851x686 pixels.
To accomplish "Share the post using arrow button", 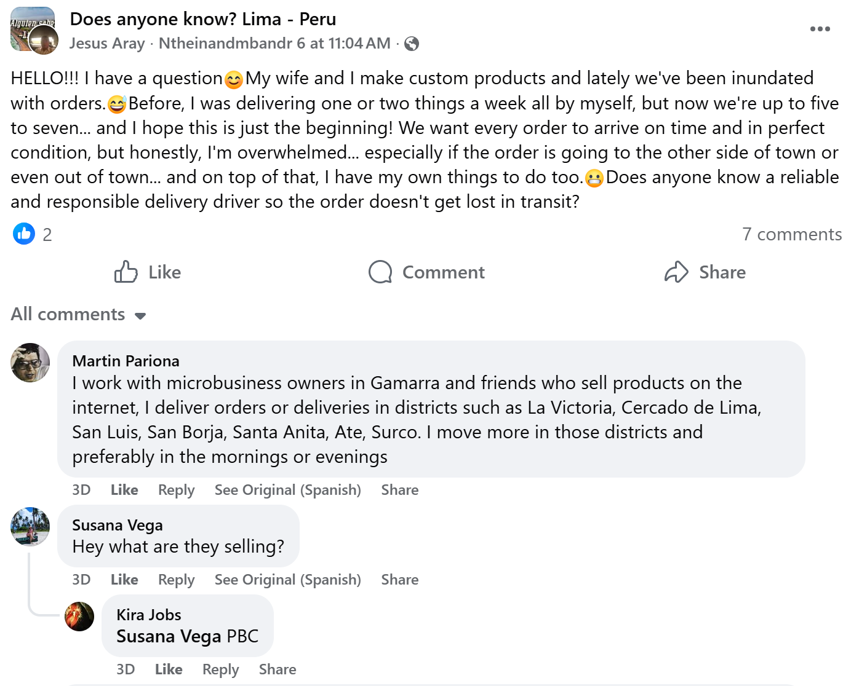I will tap(705, 272).
